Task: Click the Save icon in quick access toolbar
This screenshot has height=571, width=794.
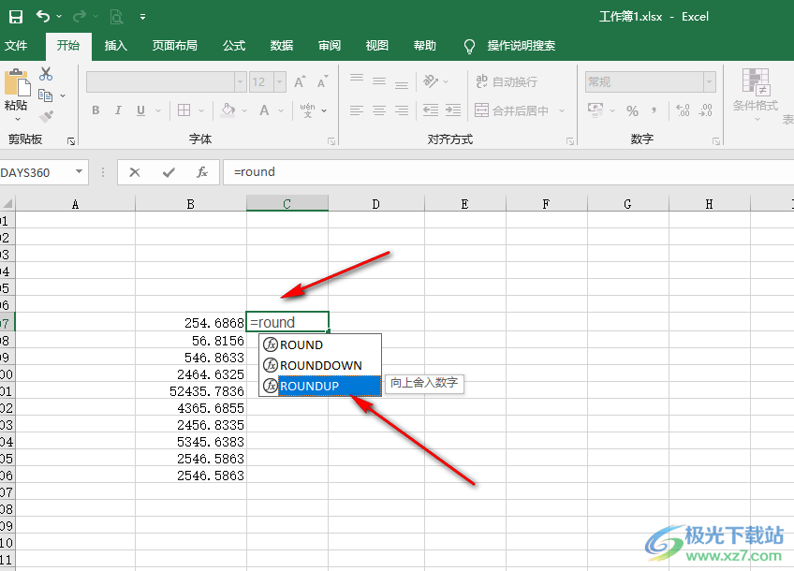Action: 16,17
